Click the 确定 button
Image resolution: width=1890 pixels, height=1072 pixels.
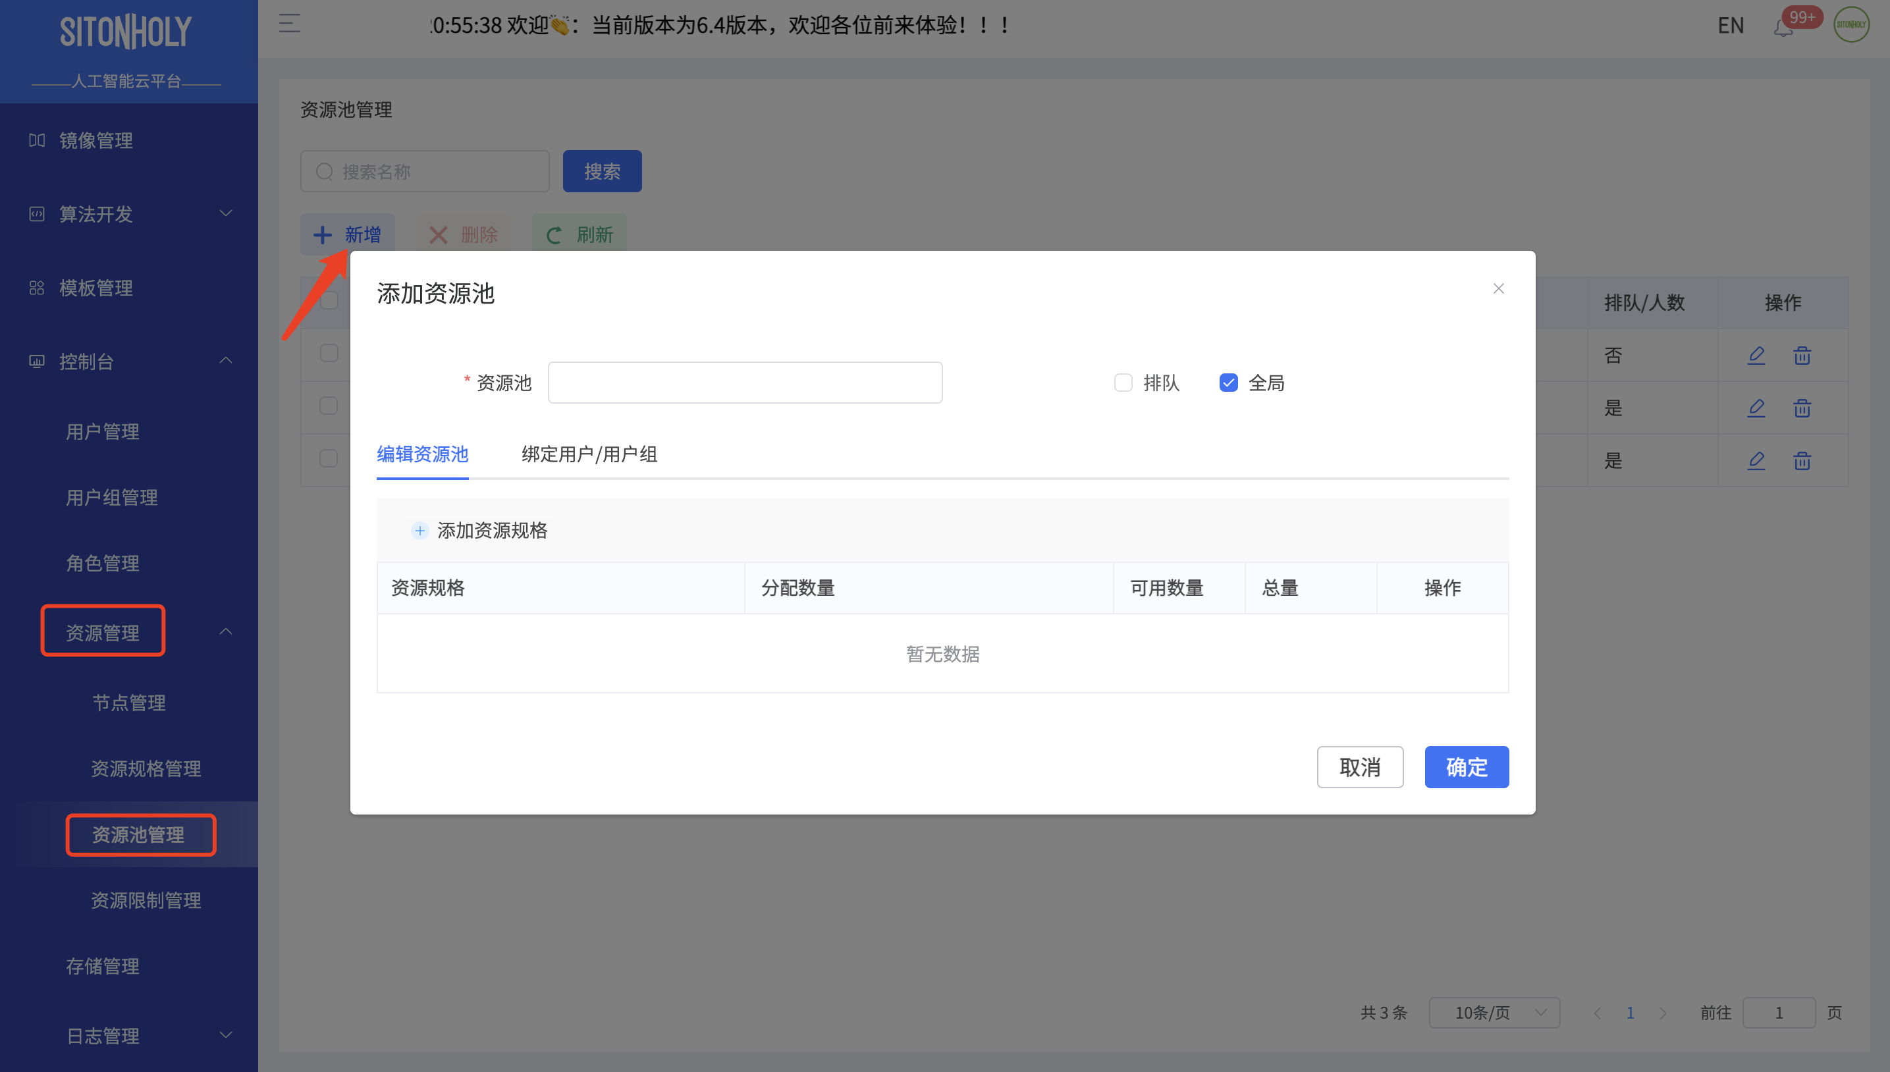[1466, 767]
